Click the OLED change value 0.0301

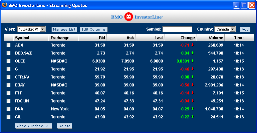(183, 61)
